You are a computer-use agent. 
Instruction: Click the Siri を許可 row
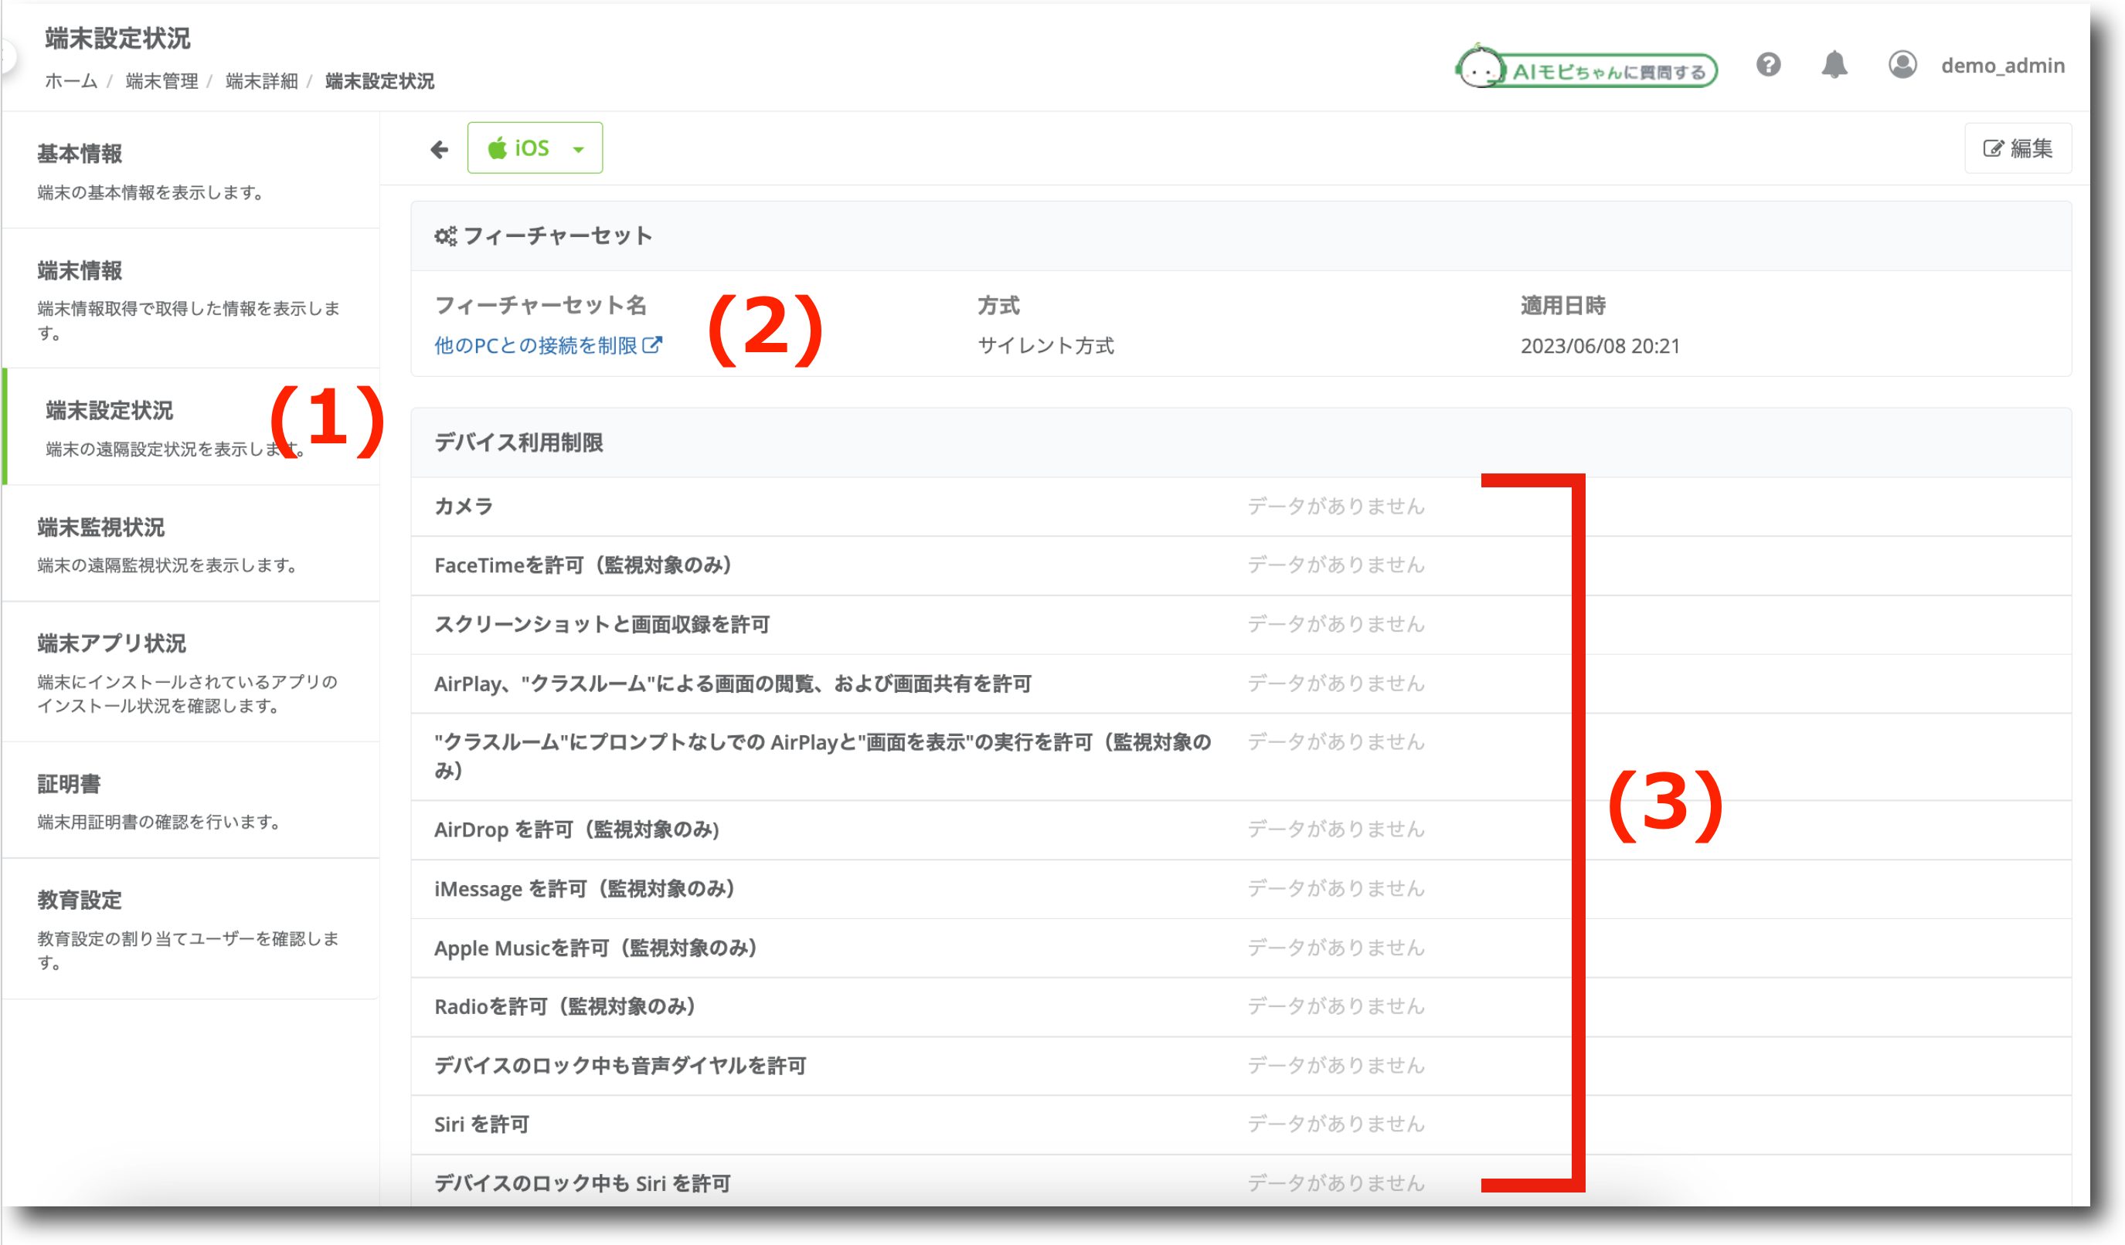tap(1240, 1125)
